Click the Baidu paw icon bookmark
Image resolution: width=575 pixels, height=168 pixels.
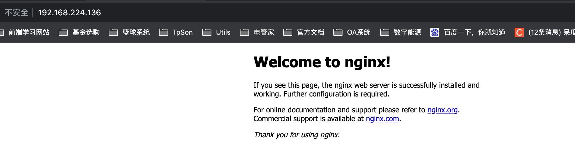pyautogui.click(x=435, y=32)
